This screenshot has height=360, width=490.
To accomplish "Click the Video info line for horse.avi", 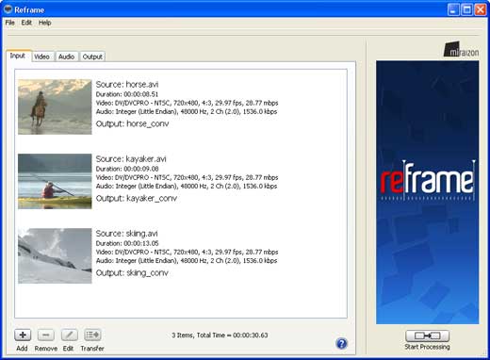I will 187,103.
